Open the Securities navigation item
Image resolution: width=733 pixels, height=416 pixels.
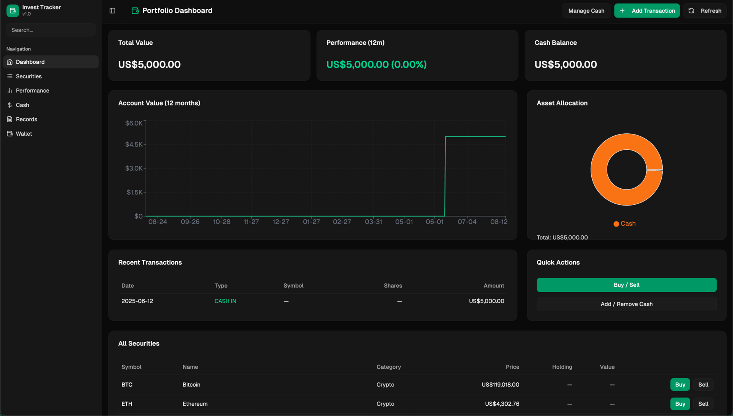(29, 76)
